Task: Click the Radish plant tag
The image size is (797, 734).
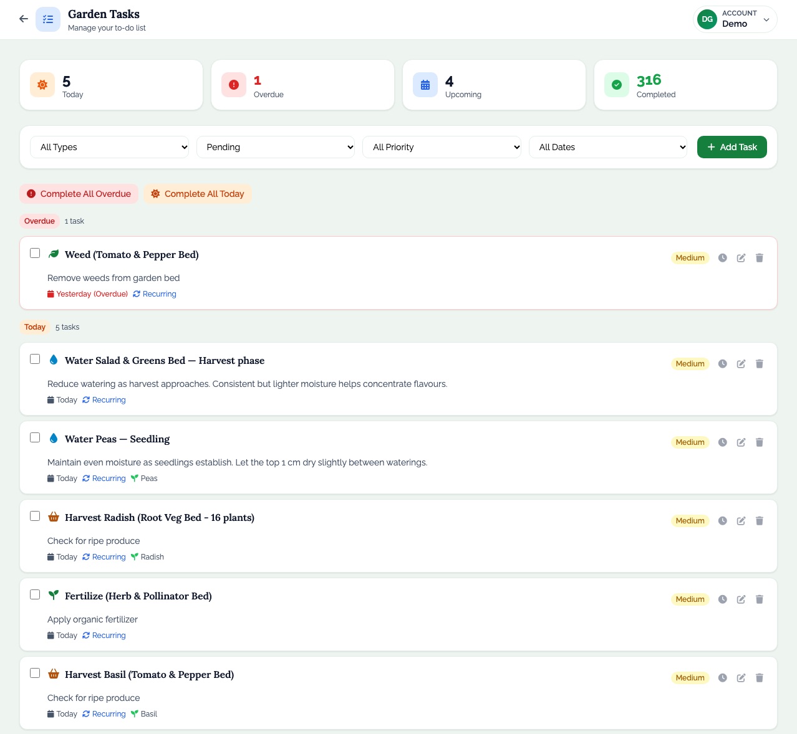Action: coord(147,557)
